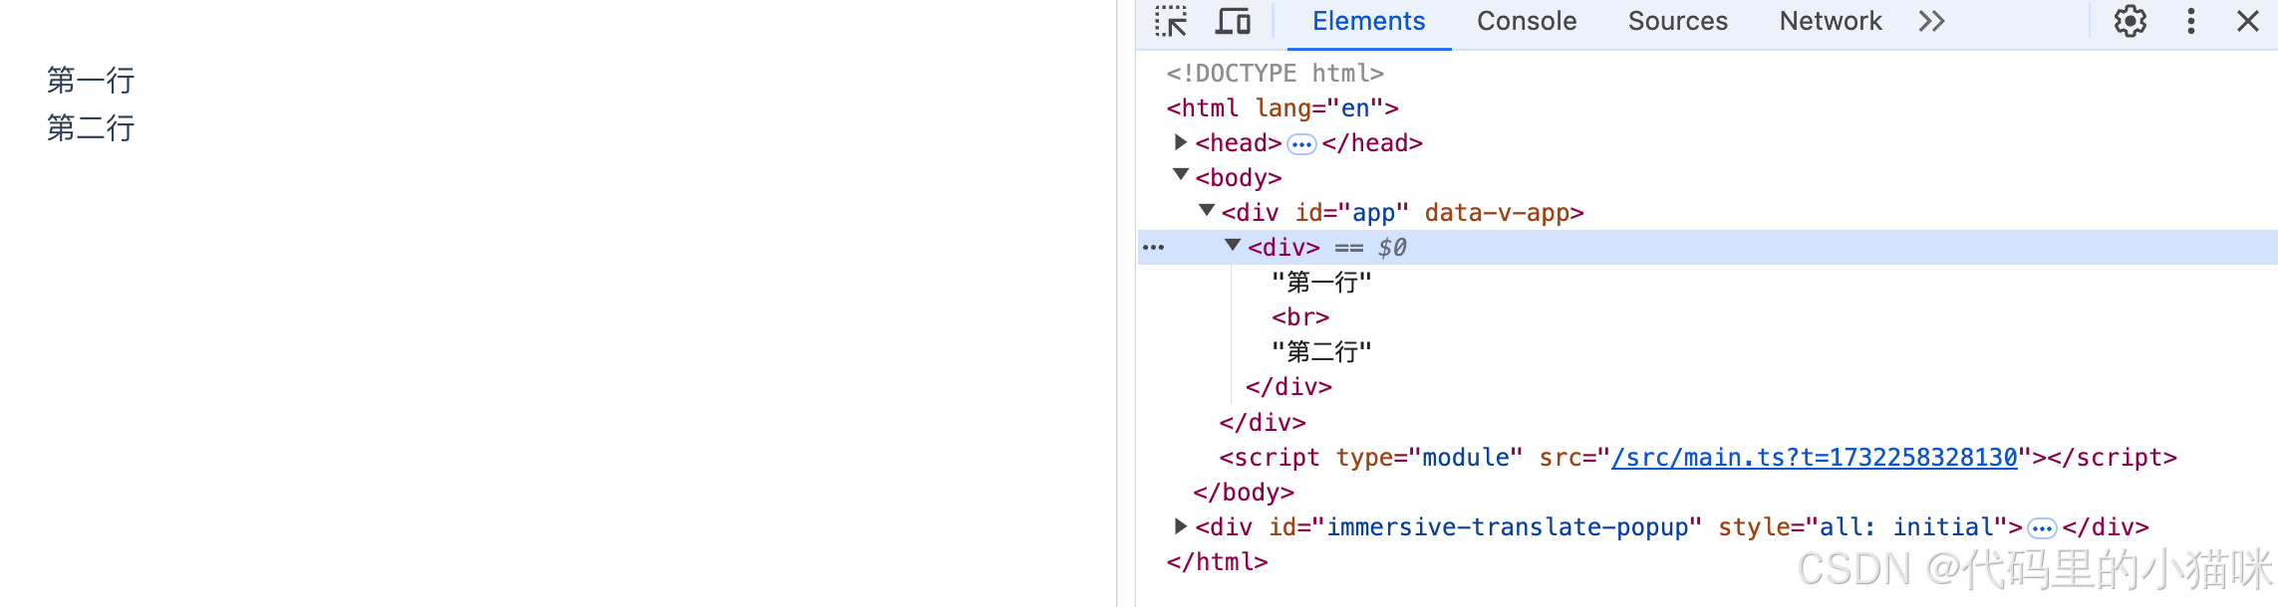Screen dimensions: 2278x607
Task: Click the type="module" attribute of script
Action: (1429, 458)
